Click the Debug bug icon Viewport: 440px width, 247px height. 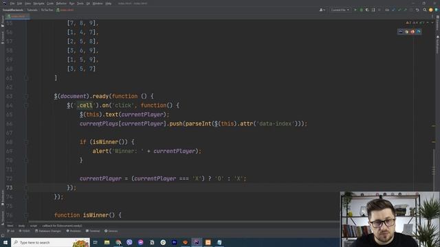[362, 10]
